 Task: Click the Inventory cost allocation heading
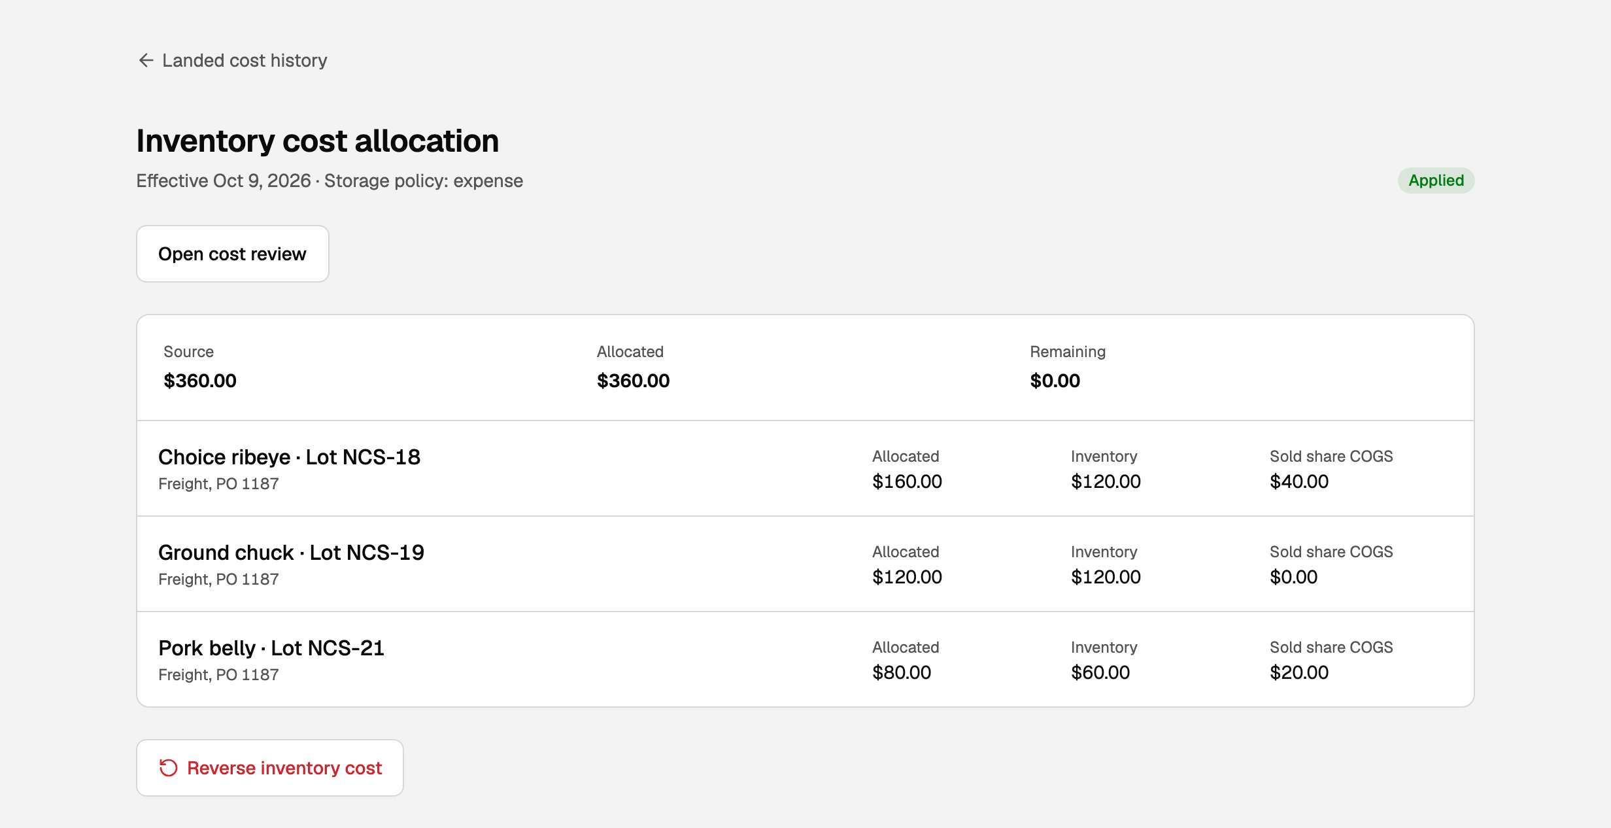(x=318, y=141)
